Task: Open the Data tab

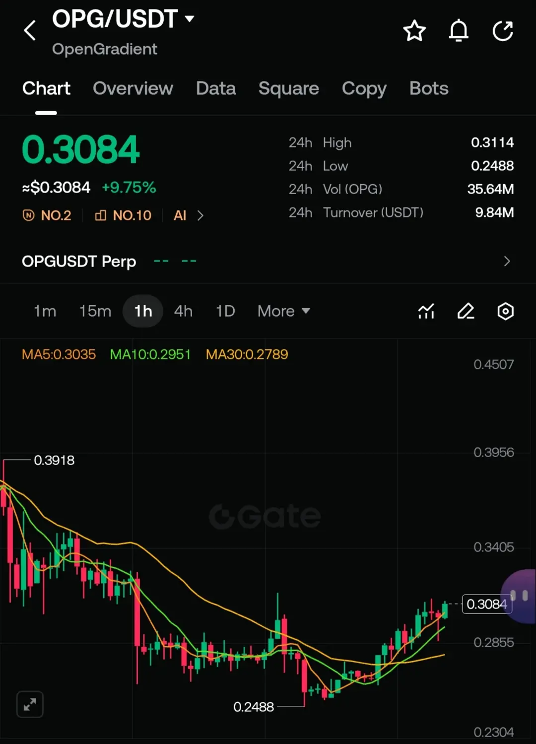Action: [x=216, y=88]
